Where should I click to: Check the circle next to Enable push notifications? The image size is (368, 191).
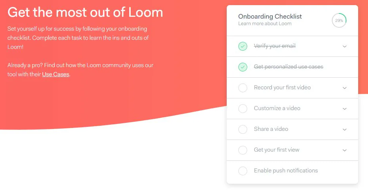pyautogui.click(x=243, y=171)
